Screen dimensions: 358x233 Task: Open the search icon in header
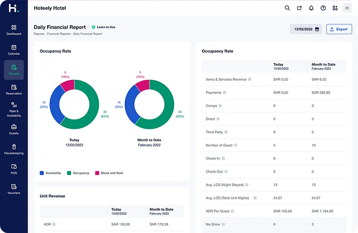[287, 8]
